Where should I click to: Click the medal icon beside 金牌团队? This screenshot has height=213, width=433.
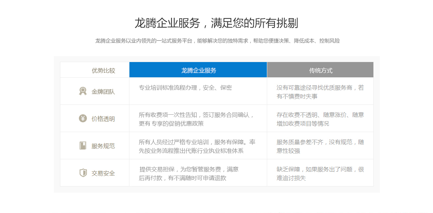click(83, 91)
